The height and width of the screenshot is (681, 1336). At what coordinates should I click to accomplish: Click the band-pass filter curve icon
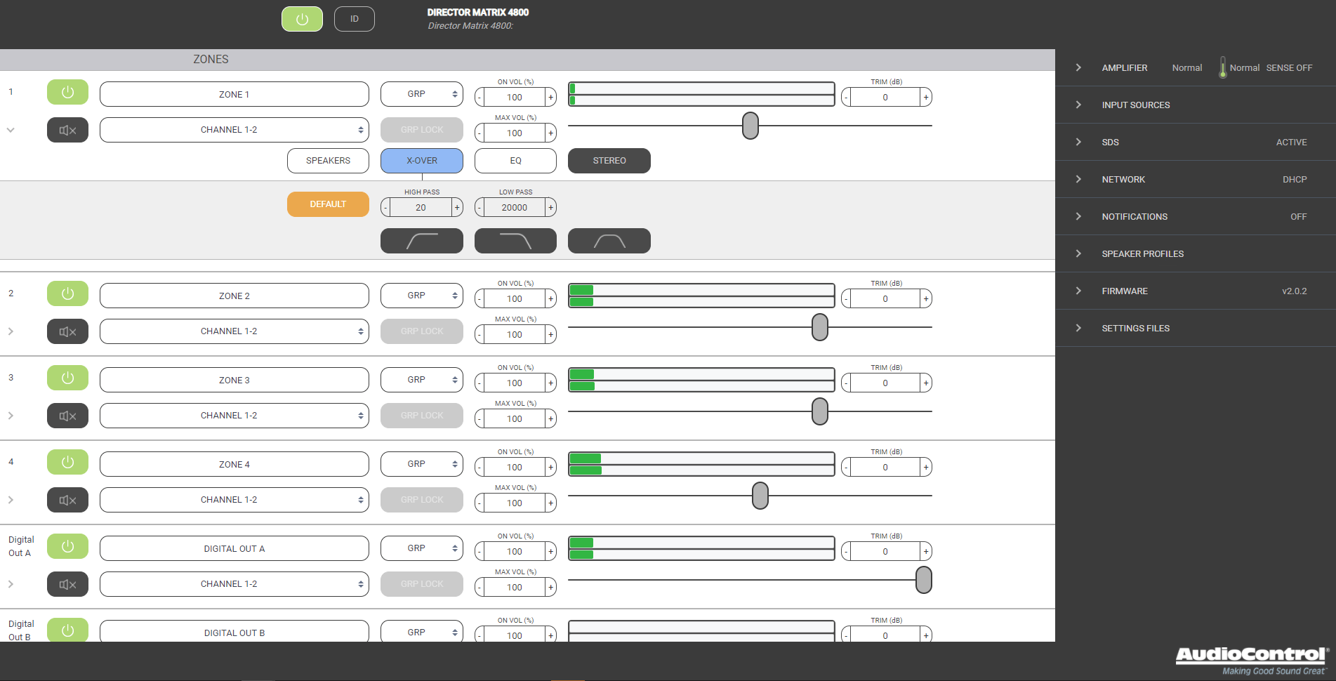(x=609, y=241)
